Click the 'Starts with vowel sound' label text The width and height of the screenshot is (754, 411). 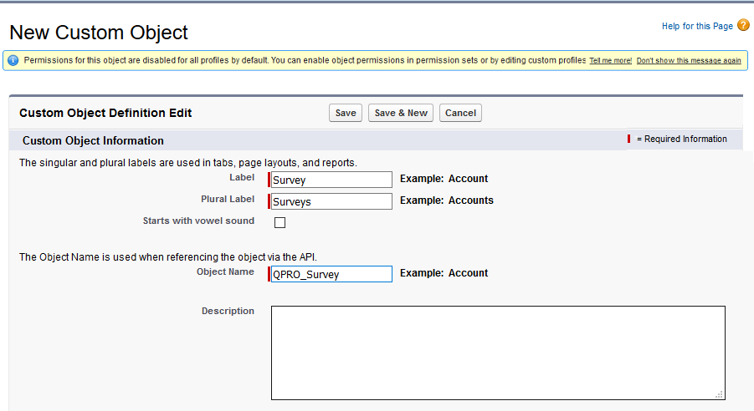point(198,221)
